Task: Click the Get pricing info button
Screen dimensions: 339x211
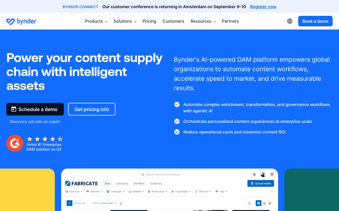Action: [92, 109]
